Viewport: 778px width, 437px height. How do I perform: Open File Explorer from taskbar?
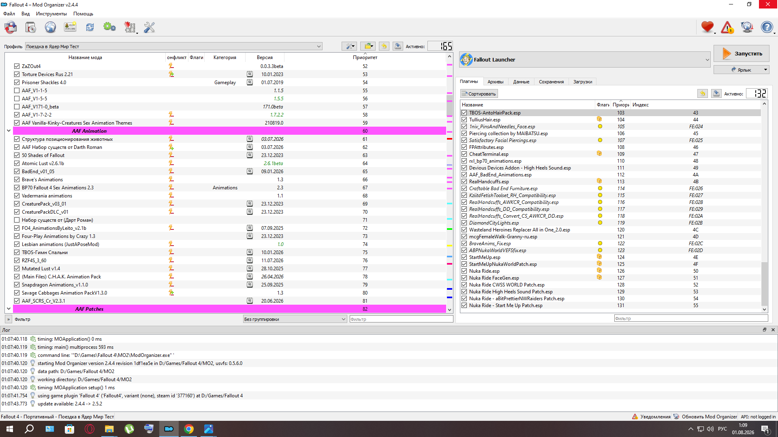[x=109, y=429]
